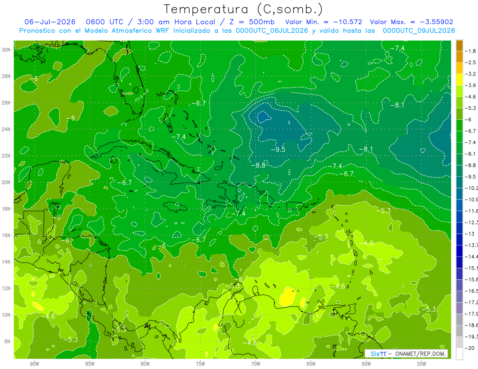Click the '75W' longitude axis label
The width and height of the screenshot is (478, 369).
point(200,364)
